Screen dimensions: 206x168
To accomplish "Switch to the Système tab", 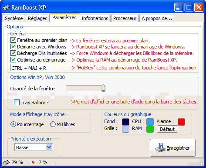I will [14, 18].
